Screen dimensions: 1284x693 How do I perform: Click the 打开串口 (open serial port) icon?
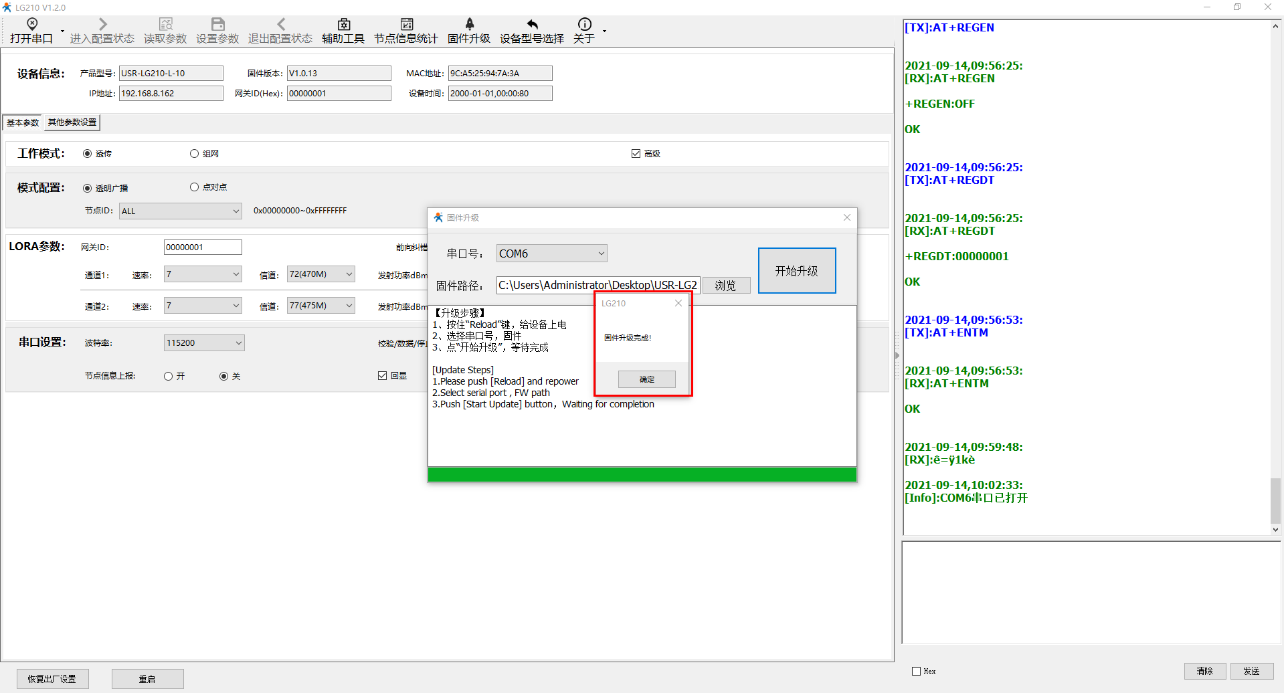pos(31,25)
